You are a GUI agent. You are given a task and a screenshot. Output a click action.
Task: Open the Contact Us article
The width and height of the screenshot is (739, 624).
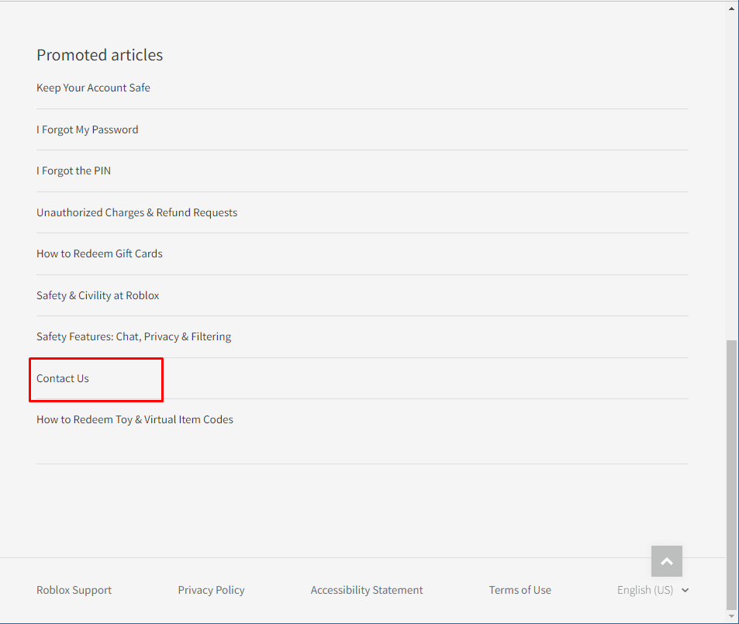click(x=63, y=378)
